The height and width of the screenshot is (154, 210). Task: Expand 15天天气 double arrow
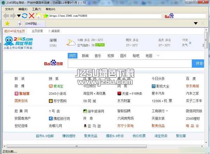click(x=190, y=43)
